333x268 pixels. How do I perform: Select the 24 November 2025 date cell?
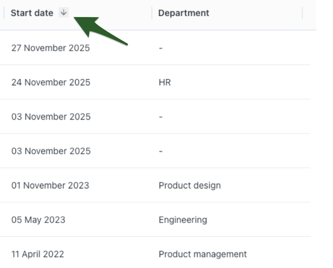tap(51, 82)
